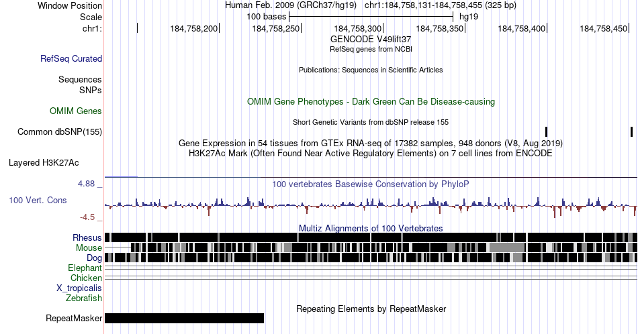Click the chr1: ruler label
This screenshot has width=638, height=334.
[x=93, y=28]
